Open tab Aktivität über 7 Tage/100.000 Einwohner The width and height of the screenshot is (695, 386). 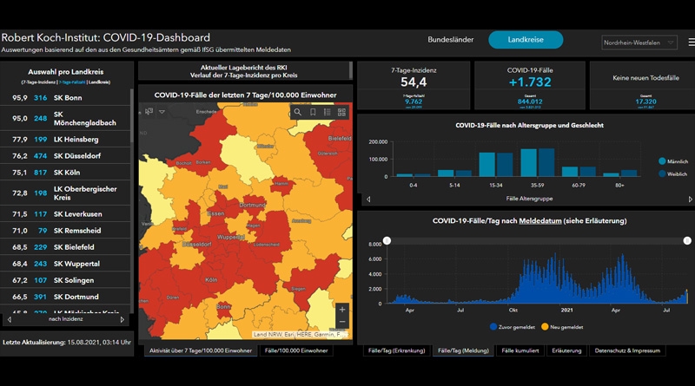(201, 350)
